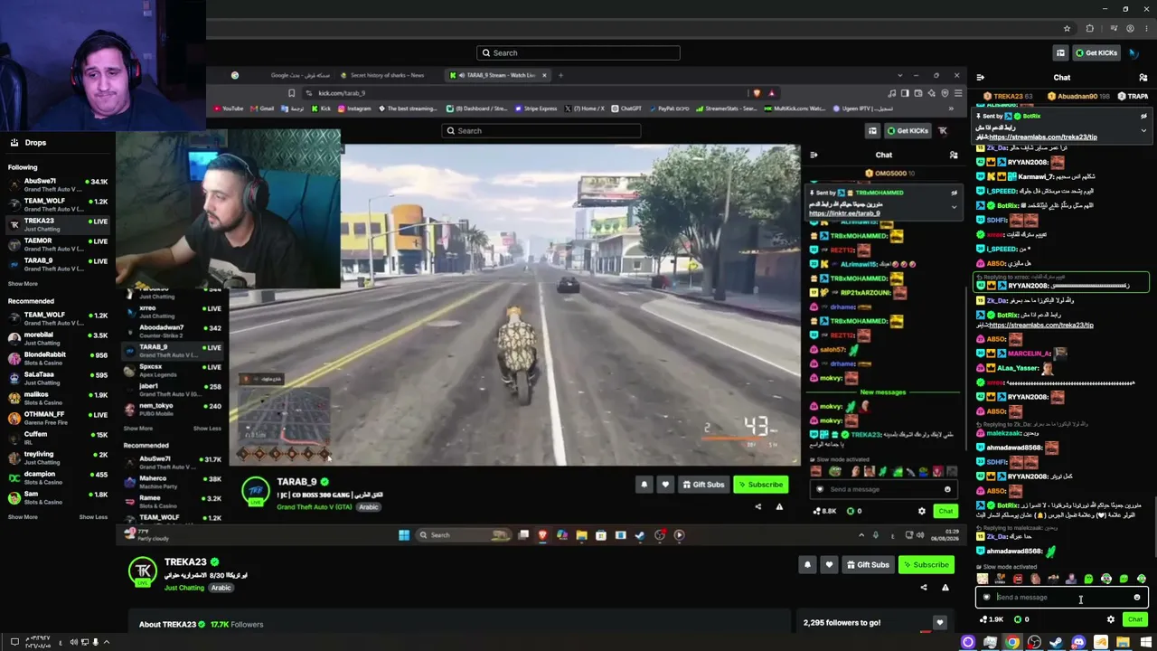
Task: Expand the pinned TRBxMOHAMMED message chevron
Action: tap(954, 207)
